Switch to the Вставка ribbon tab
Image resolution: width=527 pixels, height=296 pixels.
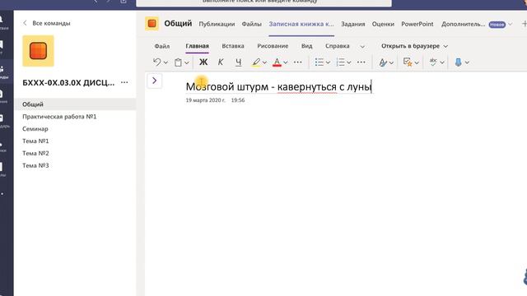(233, 46)
